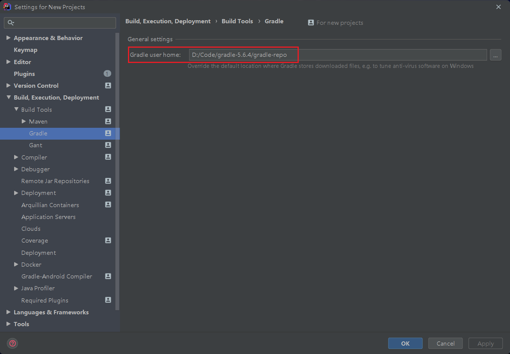The image size is (510, 354).
Task: Click the profile icon beside Remote Jar Repositories
Action: [x=108, y=181]
